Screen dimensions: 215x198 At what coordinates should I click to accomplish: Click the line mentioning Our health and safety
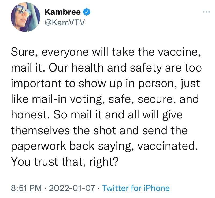click(106, 68)
